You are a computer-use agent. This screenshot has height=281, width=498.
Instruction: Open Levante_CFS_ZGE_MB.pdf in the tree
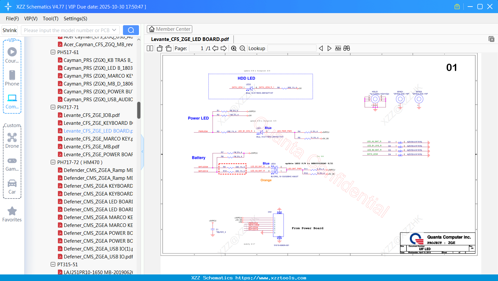click(x=92, y=146)
